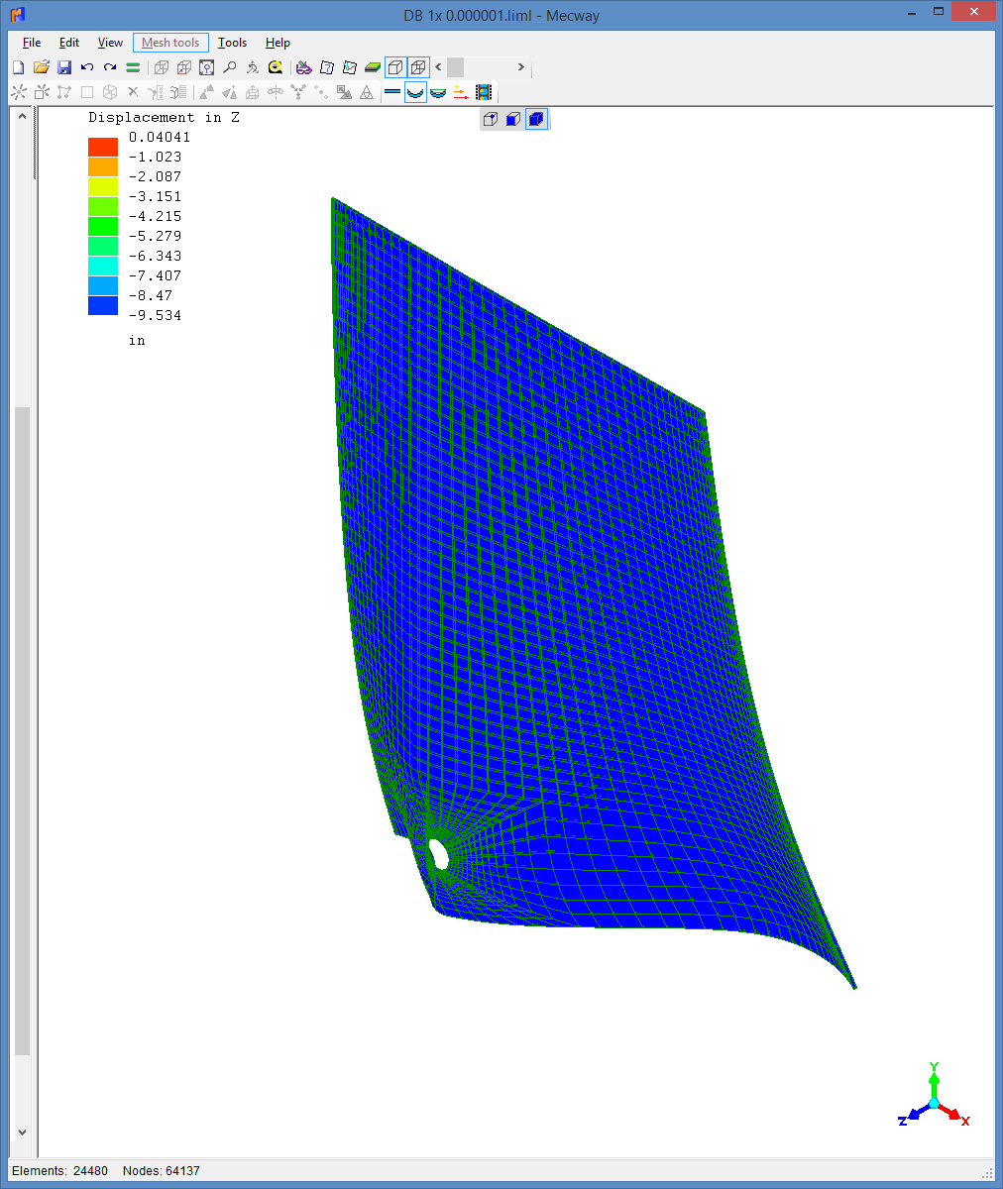Open the Help menu
Screen dimensions: 1003x1189
tap(278, 43)
